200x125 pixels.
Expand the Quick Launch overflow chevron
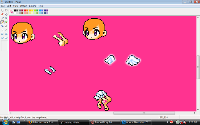click(x=25, y=121)
